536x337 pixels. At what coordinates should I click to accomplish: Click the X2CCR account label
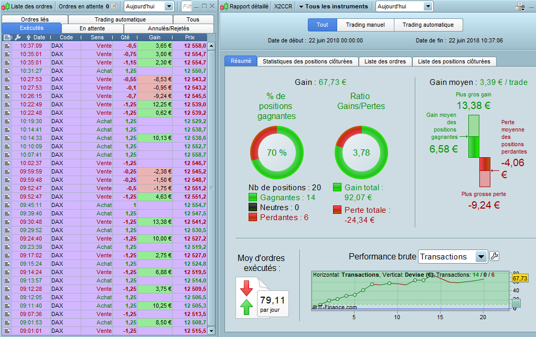click(x=283, y=6)
